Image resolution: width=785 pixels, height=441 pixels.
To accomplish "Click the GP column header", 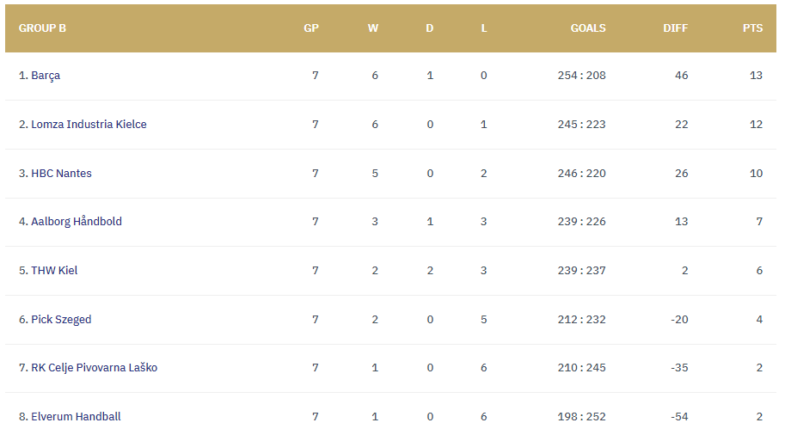I will tap(311, 28).
